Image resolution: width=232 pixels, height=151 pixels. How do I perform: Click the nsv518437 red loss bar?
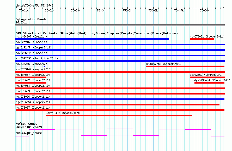tap(119, 116)
